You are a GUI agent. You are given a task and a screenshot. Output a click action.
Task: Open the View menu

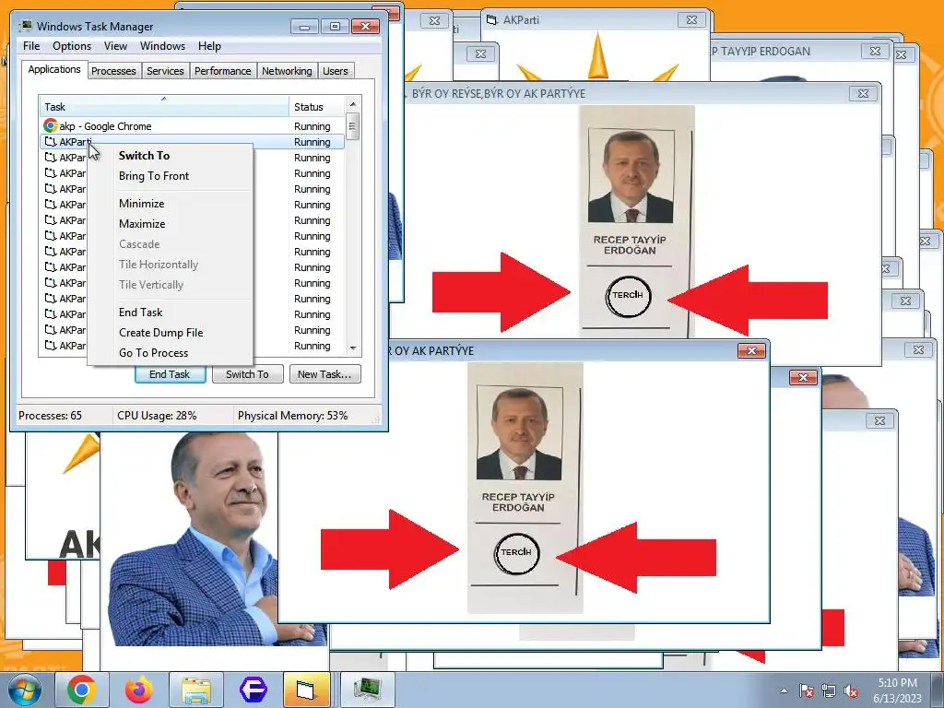pyautogui.click(x=115, y=46)
